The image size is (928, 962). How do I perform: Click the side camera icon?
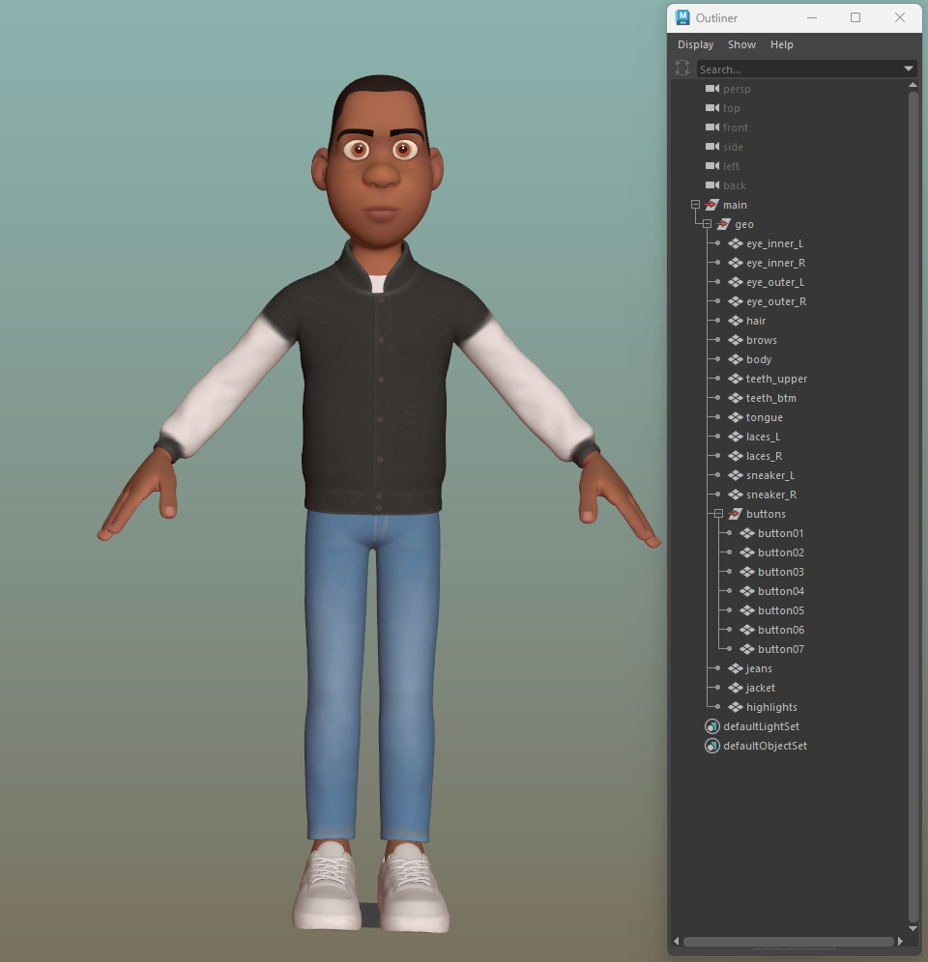pos(712,147)
